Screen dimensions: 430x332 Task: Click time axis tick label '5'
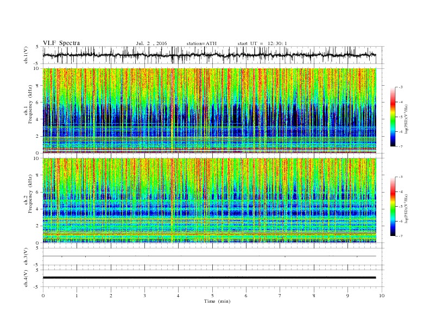click(212, 296)
